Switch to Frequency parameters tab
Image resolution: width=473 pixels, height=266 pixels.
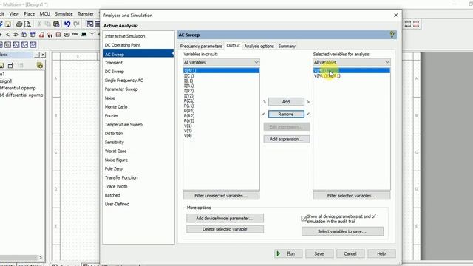pos(201,46)
